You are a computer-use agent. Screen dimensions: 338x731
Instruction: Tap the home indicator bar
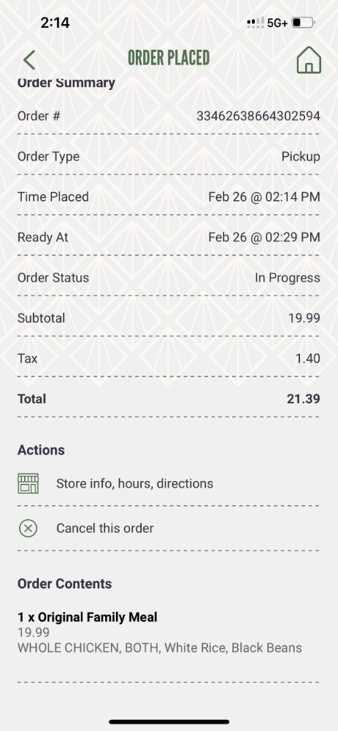click(x=169, y=721)
